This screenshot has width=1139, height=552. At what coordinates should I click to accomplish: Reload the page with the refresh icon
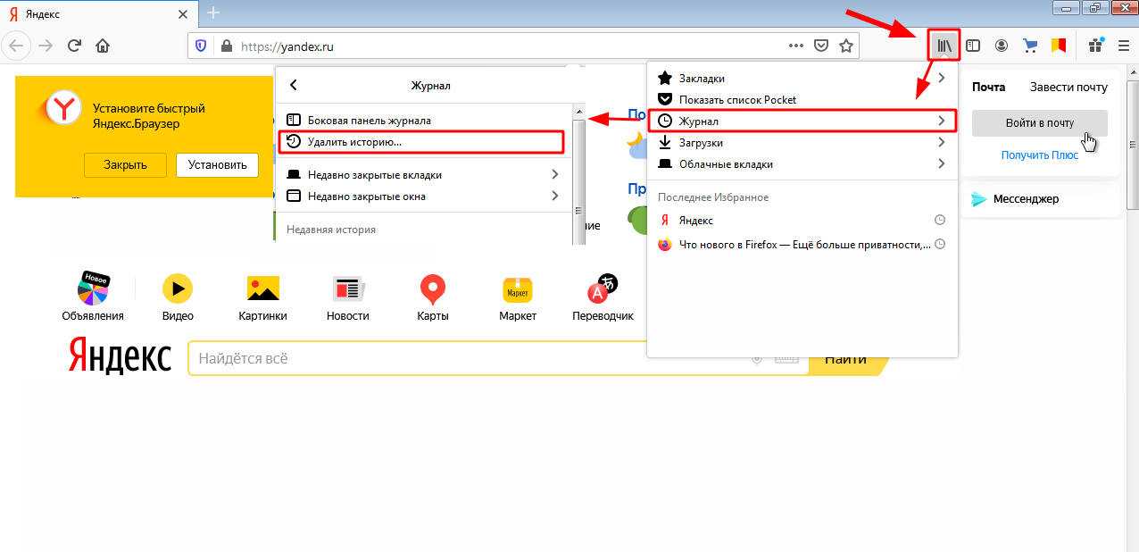tap(75, 46)
